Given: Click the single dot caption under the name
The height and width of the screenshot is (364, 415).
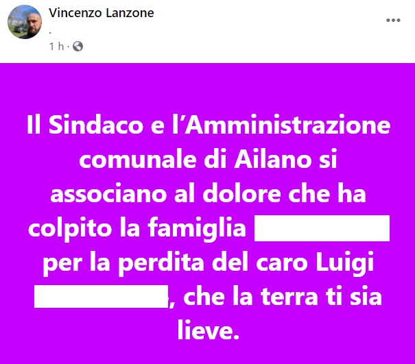Looking at the screenshot, I should pos(50,33).
